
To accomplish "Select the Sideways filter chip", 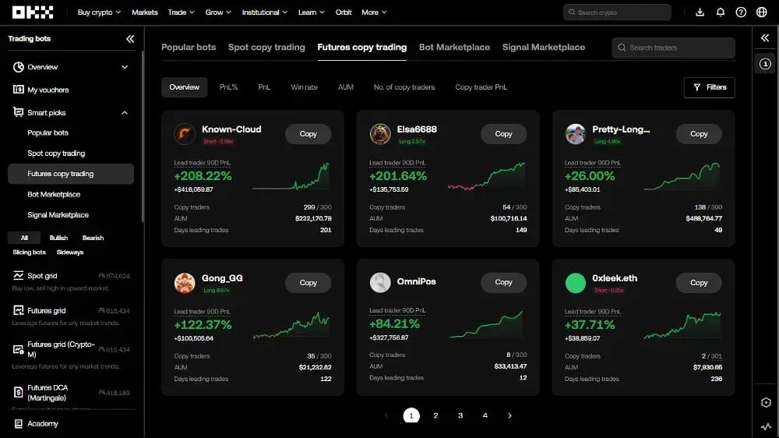I will (70, 252).
